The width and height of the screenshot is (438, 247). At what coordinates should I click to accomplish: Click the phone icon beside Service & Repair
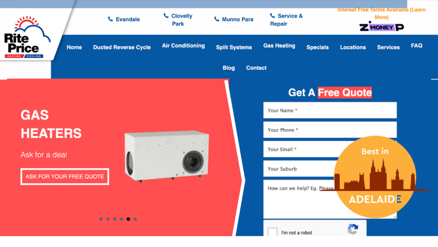coord(272,16)
